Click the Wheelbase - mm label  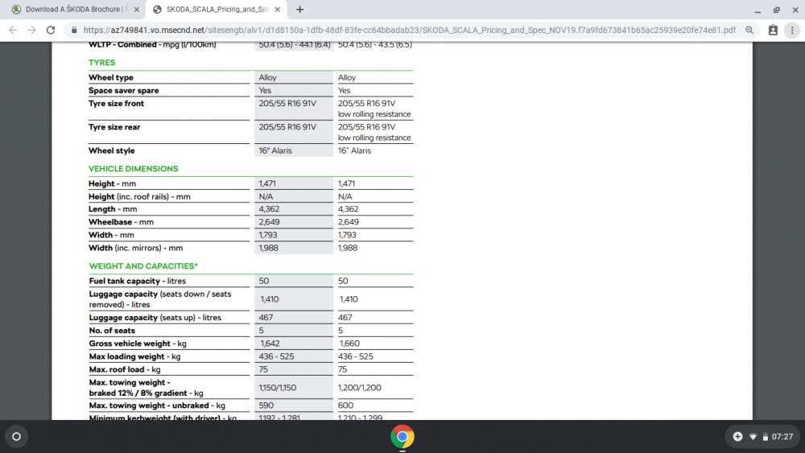click(121, 222)
